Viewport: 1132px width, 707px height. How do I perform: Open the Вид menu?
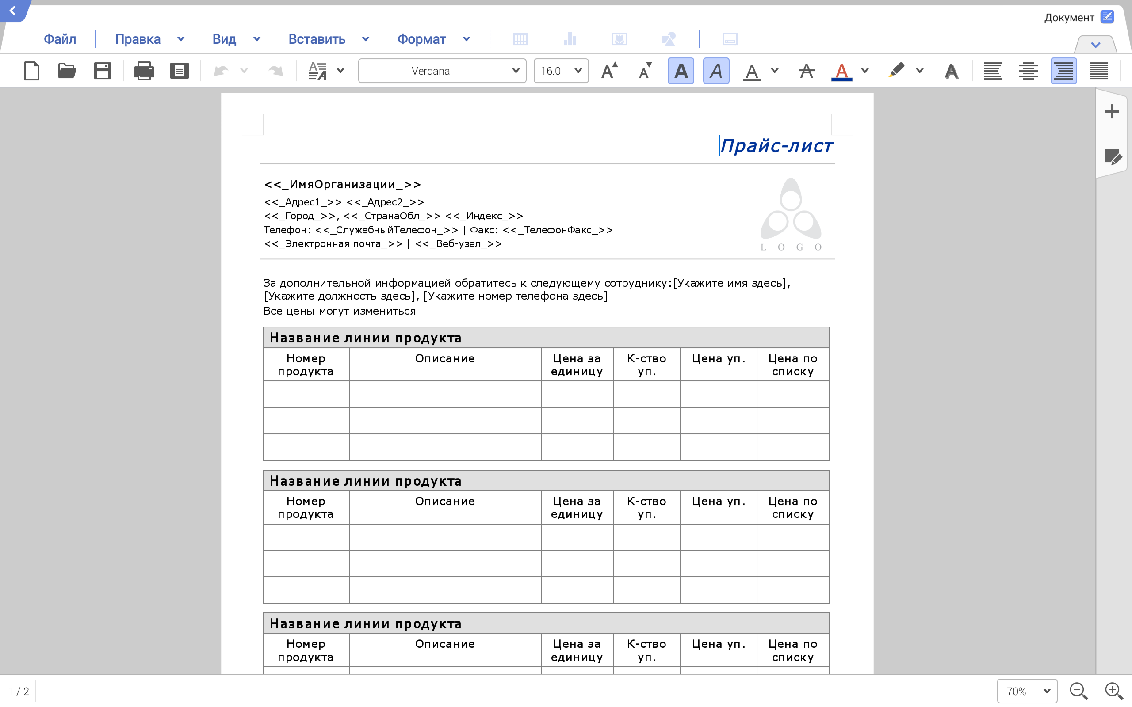click(x=224, y=39)
